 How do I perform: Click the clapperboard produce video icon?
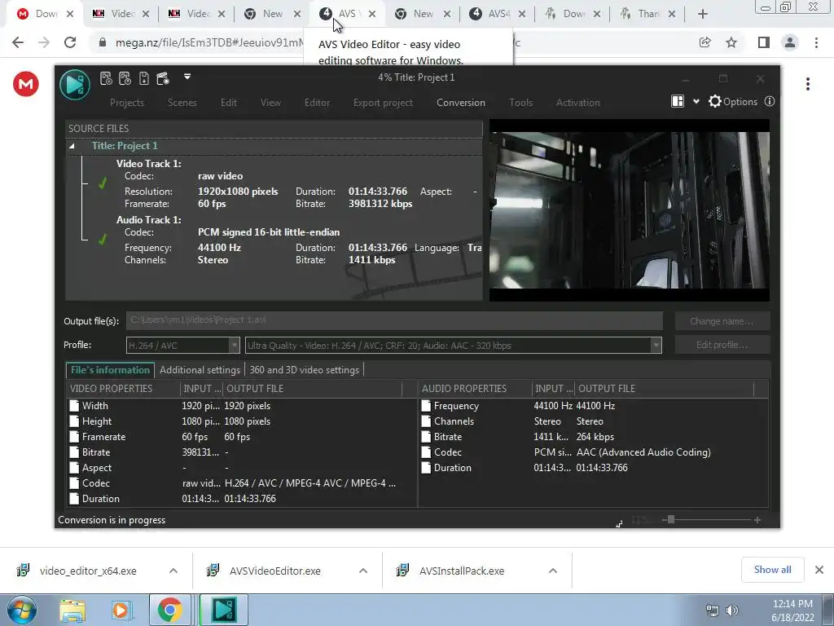(163, 79)
